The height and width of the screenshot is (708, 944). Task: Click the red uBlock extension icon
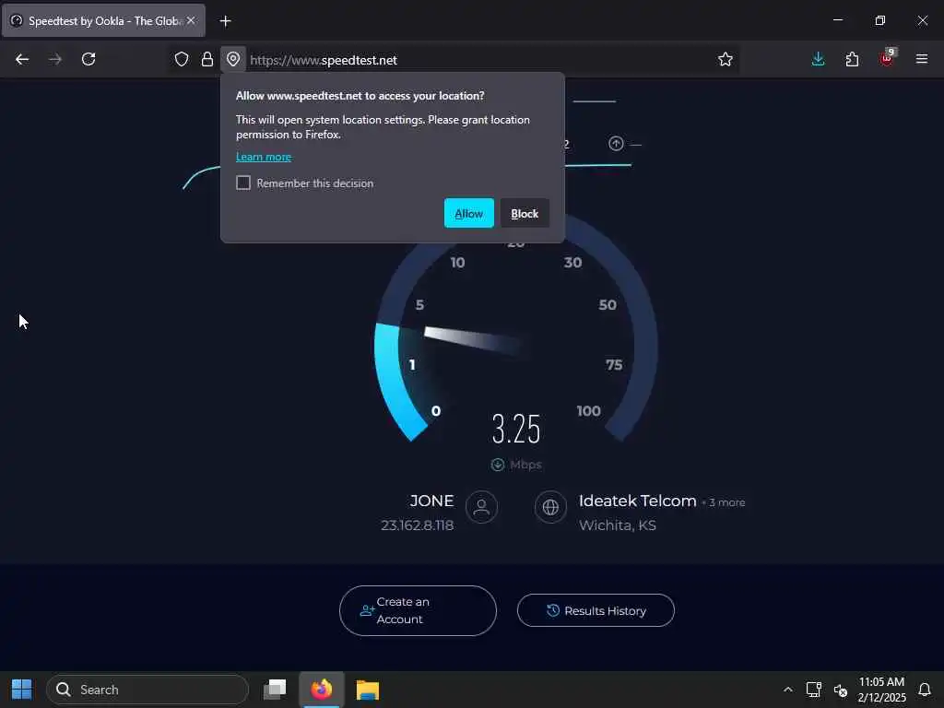pyautogui.click(x=887, y=58)
